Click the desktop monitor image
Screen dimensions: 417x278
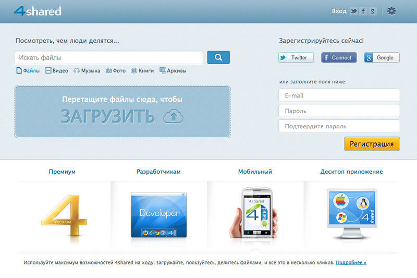(352, 214)
